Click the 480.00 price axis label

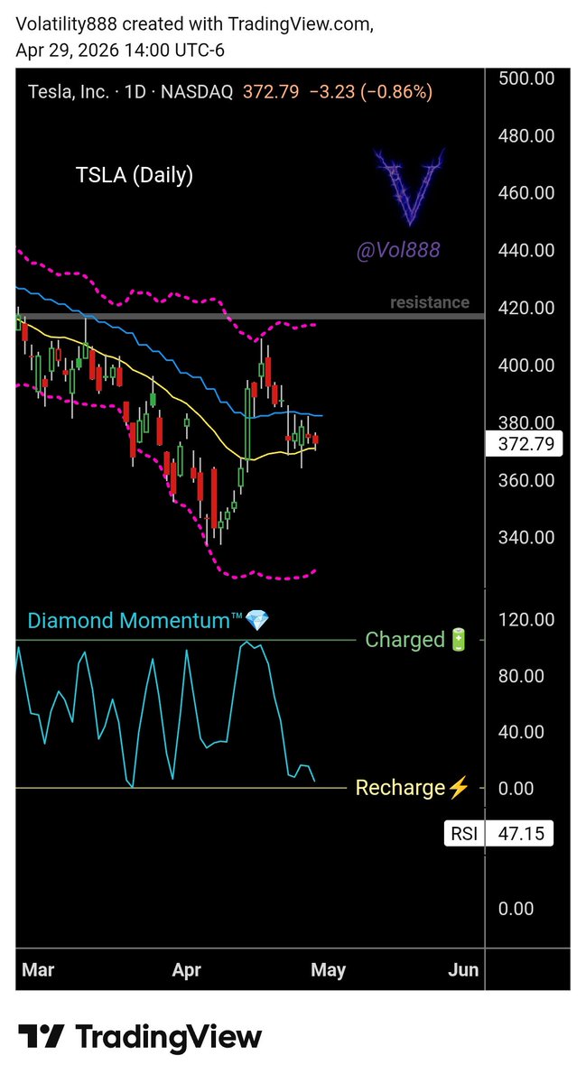coord(526,136)
